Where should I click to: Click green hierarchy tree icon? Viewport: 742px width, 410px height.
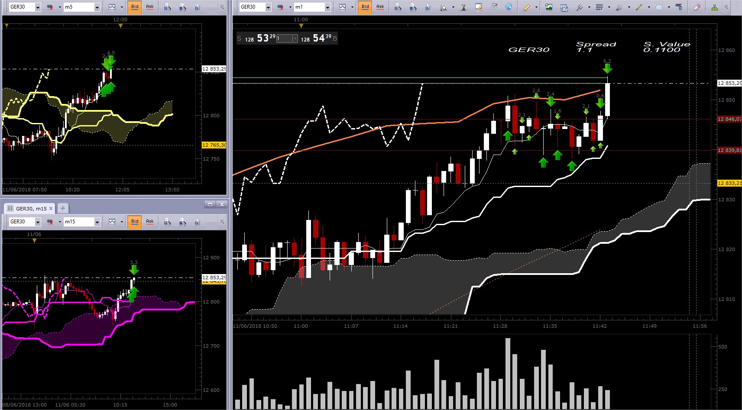point(714,7)
